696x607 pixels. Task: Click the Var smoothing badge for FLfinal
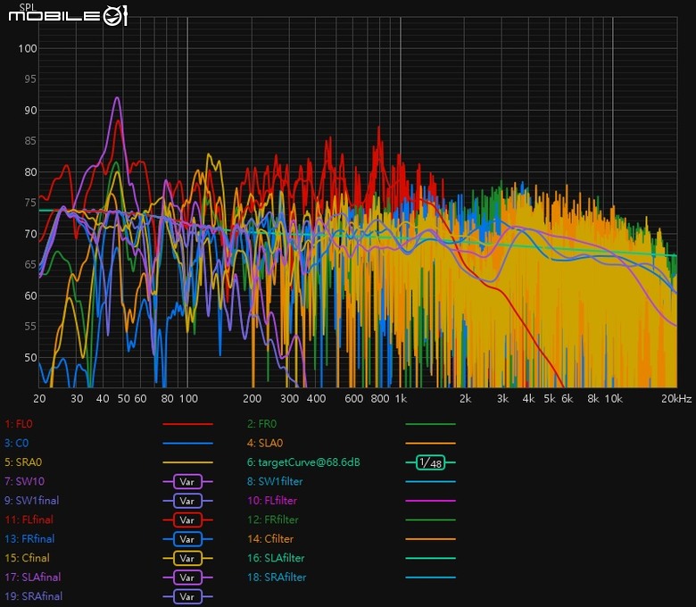tap(186, 520)
